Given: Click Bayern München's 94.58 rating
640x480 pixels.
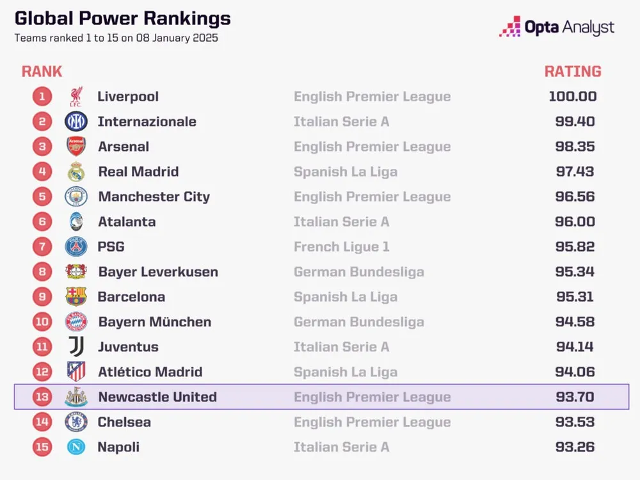Looking at the screenshot, I should (x=575, y=322).
